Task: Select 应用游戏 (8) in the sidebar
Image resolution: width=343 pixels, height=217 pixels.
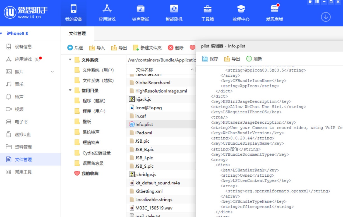Action: [30, 59]
